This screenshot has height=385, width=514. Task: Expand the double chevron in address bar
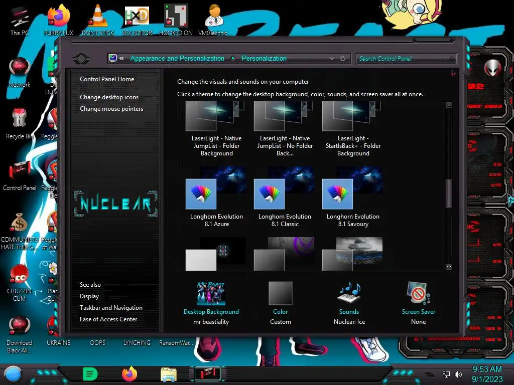coord(121,58)
